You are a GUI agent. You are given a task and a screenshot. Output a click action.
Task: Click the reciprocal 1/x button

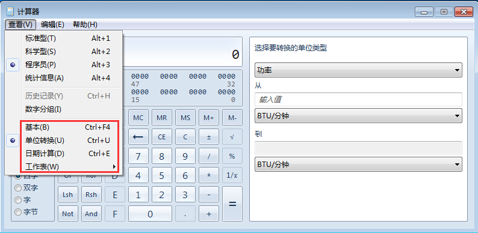pyautogui.click(x=232, y=175)
